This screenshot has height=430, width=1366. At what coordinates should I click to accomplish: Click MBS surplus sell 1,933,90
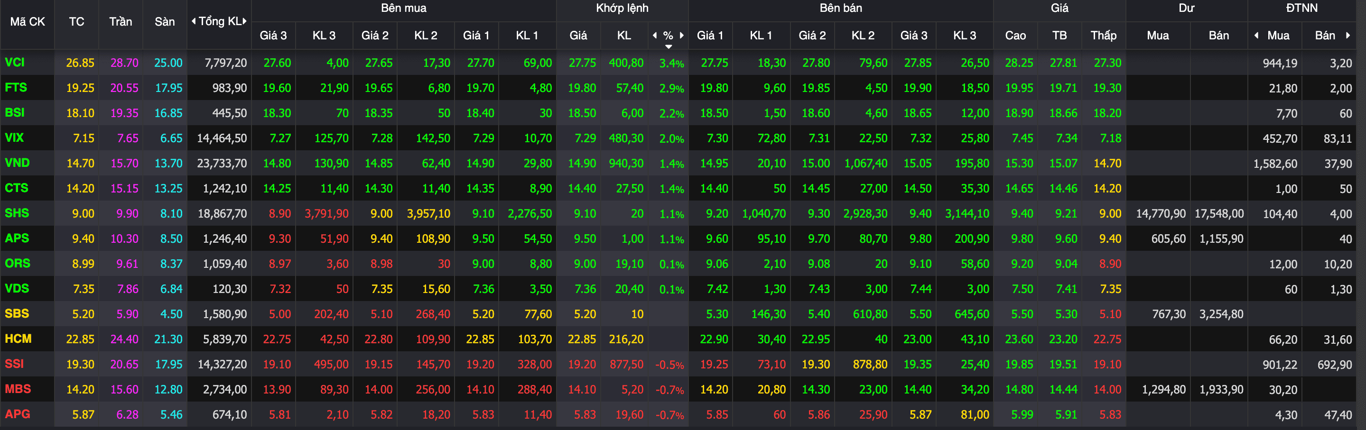click(x=1221, y=390)
